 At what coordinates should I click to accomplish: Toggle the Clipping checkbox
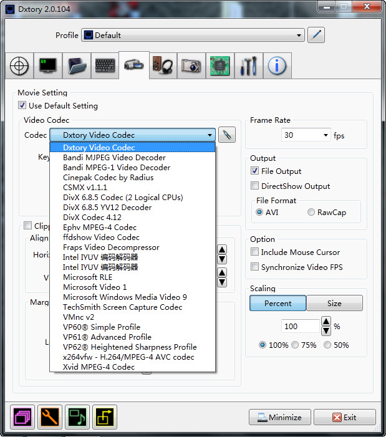(x=27, y=225)
